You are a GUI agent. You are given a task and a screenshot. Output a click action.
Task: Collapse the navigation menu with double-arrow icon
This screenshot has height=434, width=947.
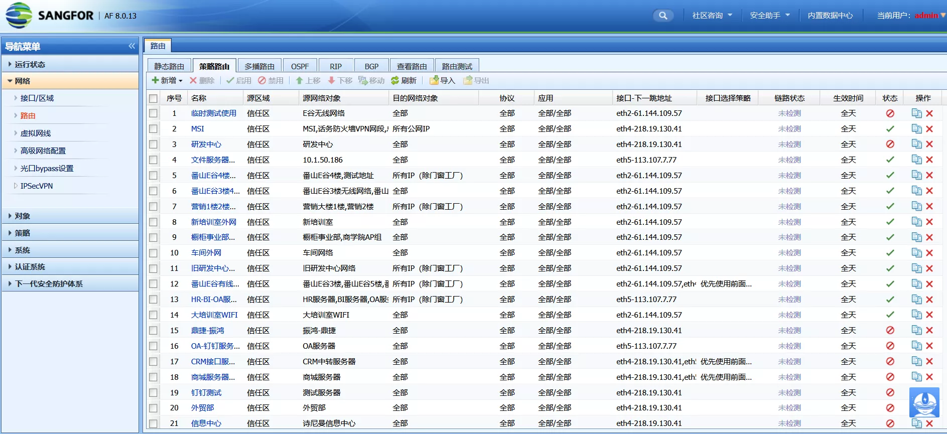pos(131,46)
